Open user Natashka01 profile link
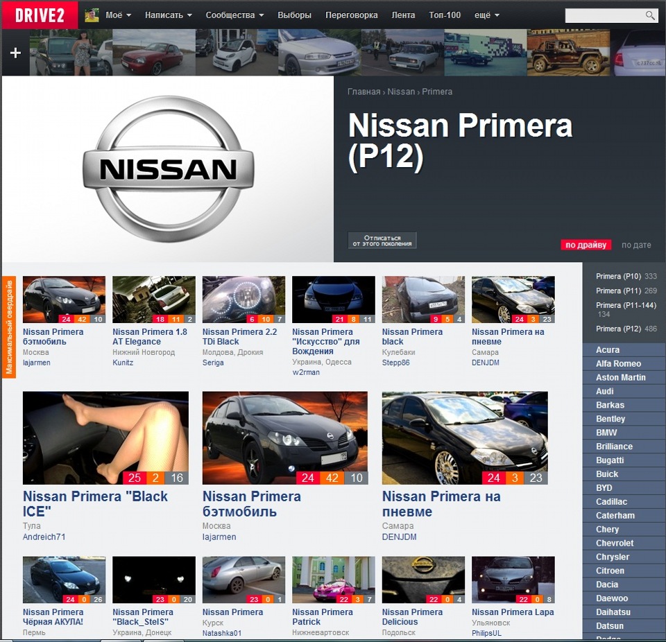The height and width of the screenshot is (642, 666). pos(222,633)
